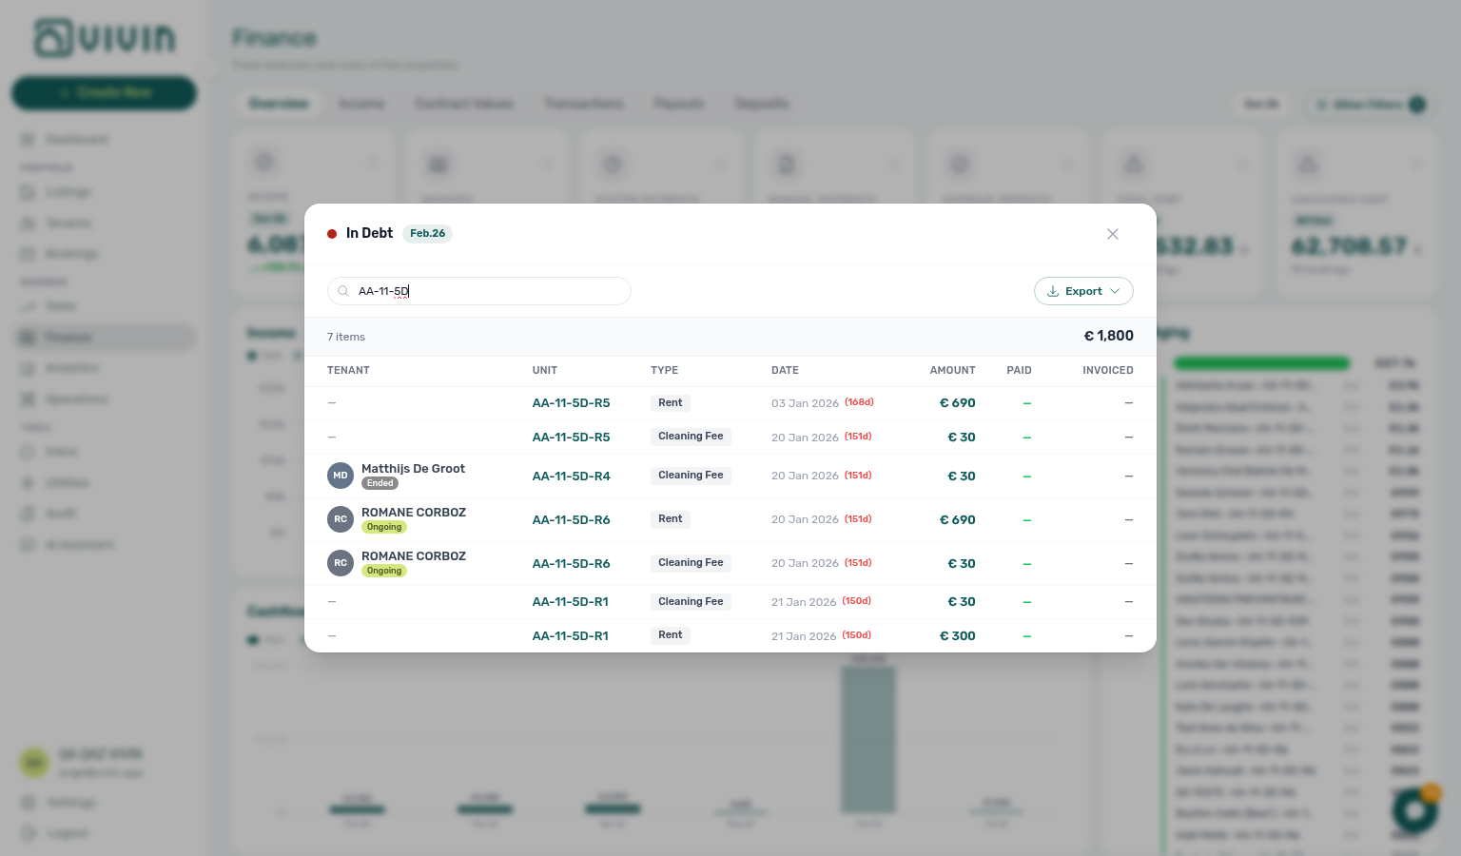Click the TENANT column header
The height and width of the screenshot is (856, 1461).
pyautogui.click(x=348, y=370)
